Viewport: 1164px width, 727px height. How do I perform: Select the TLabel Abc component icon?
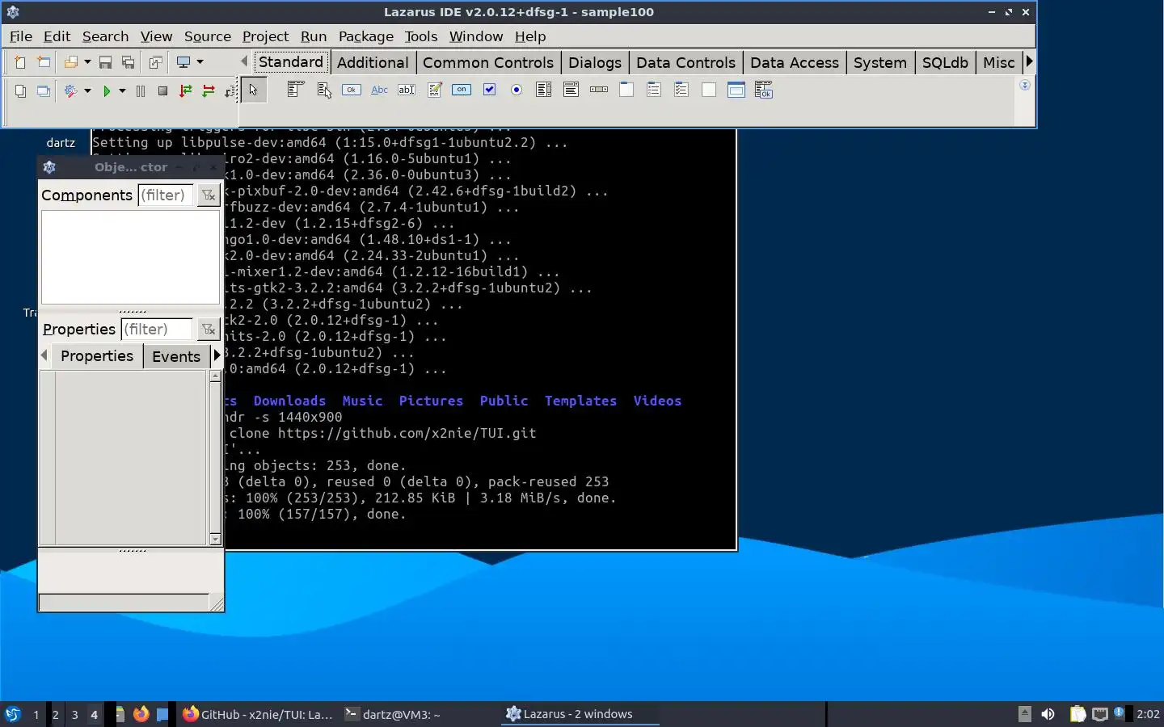coord(379,90)
